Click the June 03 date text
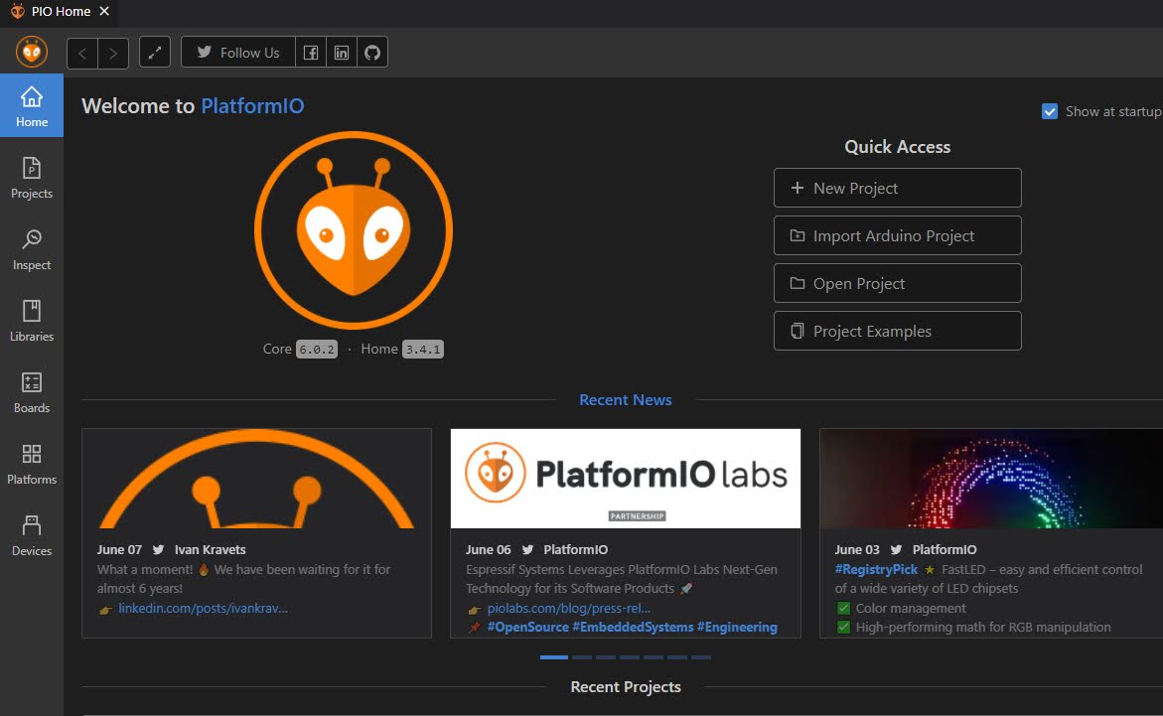Viewport: 1163px width, 716px height. 857,550
